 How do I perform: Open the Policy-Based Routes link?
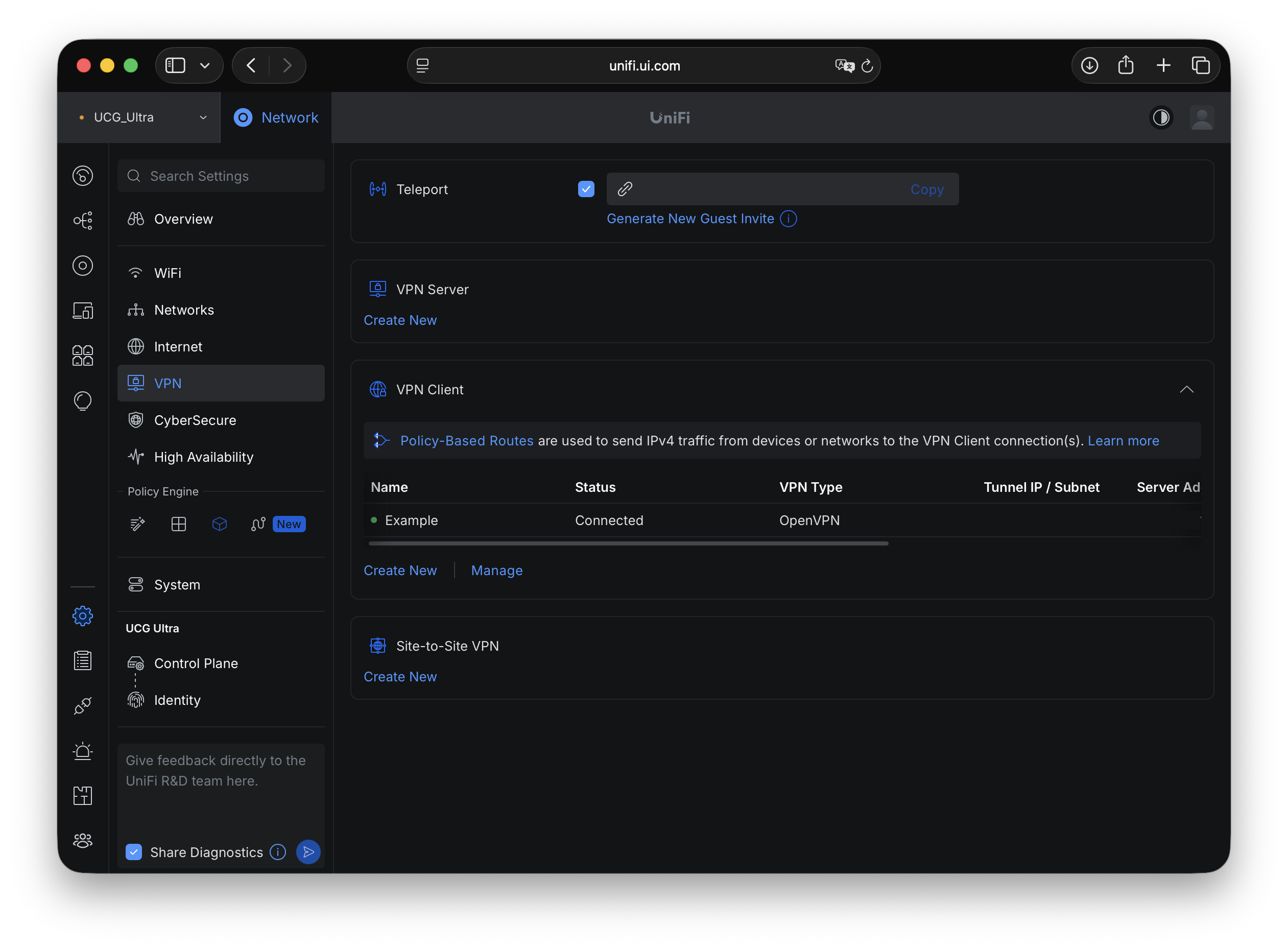(x=466, y=441)
